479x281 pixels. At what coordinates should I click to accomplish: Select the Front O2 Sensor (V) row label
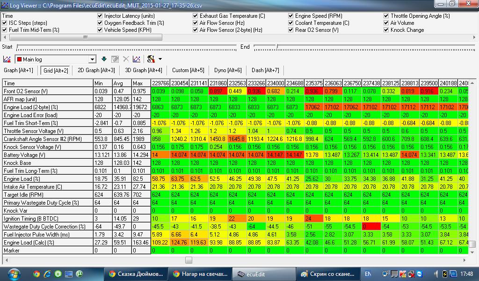(48, 91)
